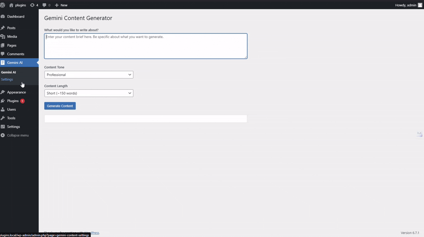Click the Pages icon in sidebar
Viewport: 424px width, 237px height.
point(3,45)
